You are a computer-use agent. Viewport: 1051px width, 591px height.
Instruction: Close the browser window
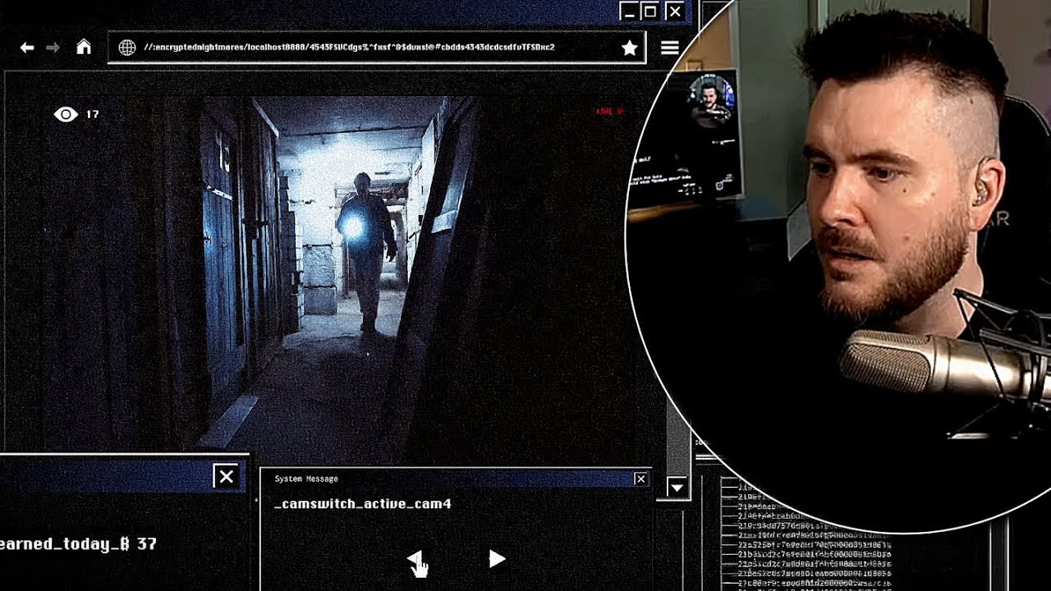674,11
